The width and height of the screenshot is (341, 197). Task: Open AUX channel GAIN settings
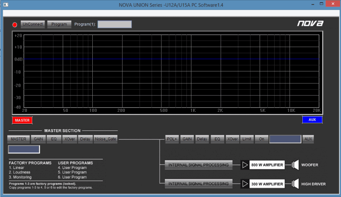click(x=187, y=139)
